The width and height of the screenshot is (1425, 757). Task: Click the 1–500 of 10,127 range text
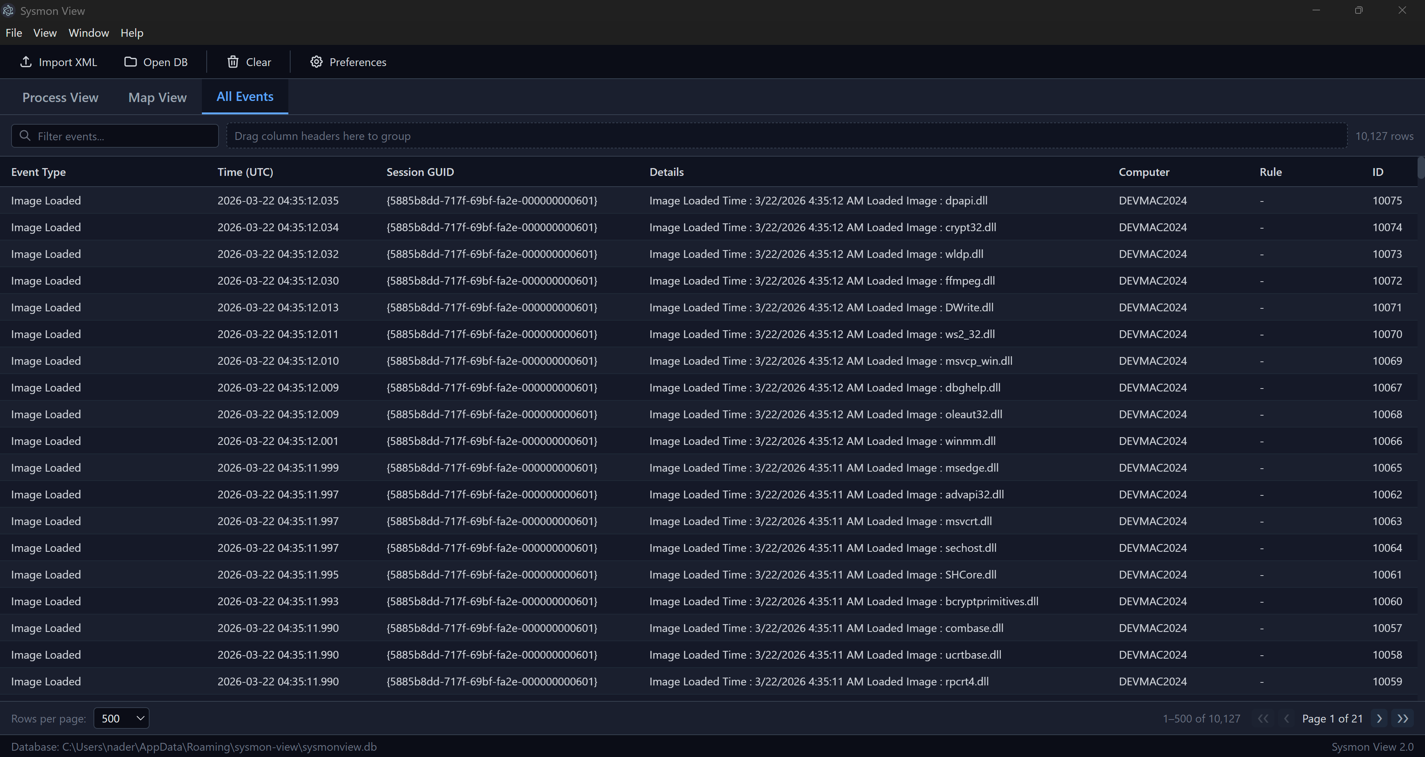pos(1202,718)
